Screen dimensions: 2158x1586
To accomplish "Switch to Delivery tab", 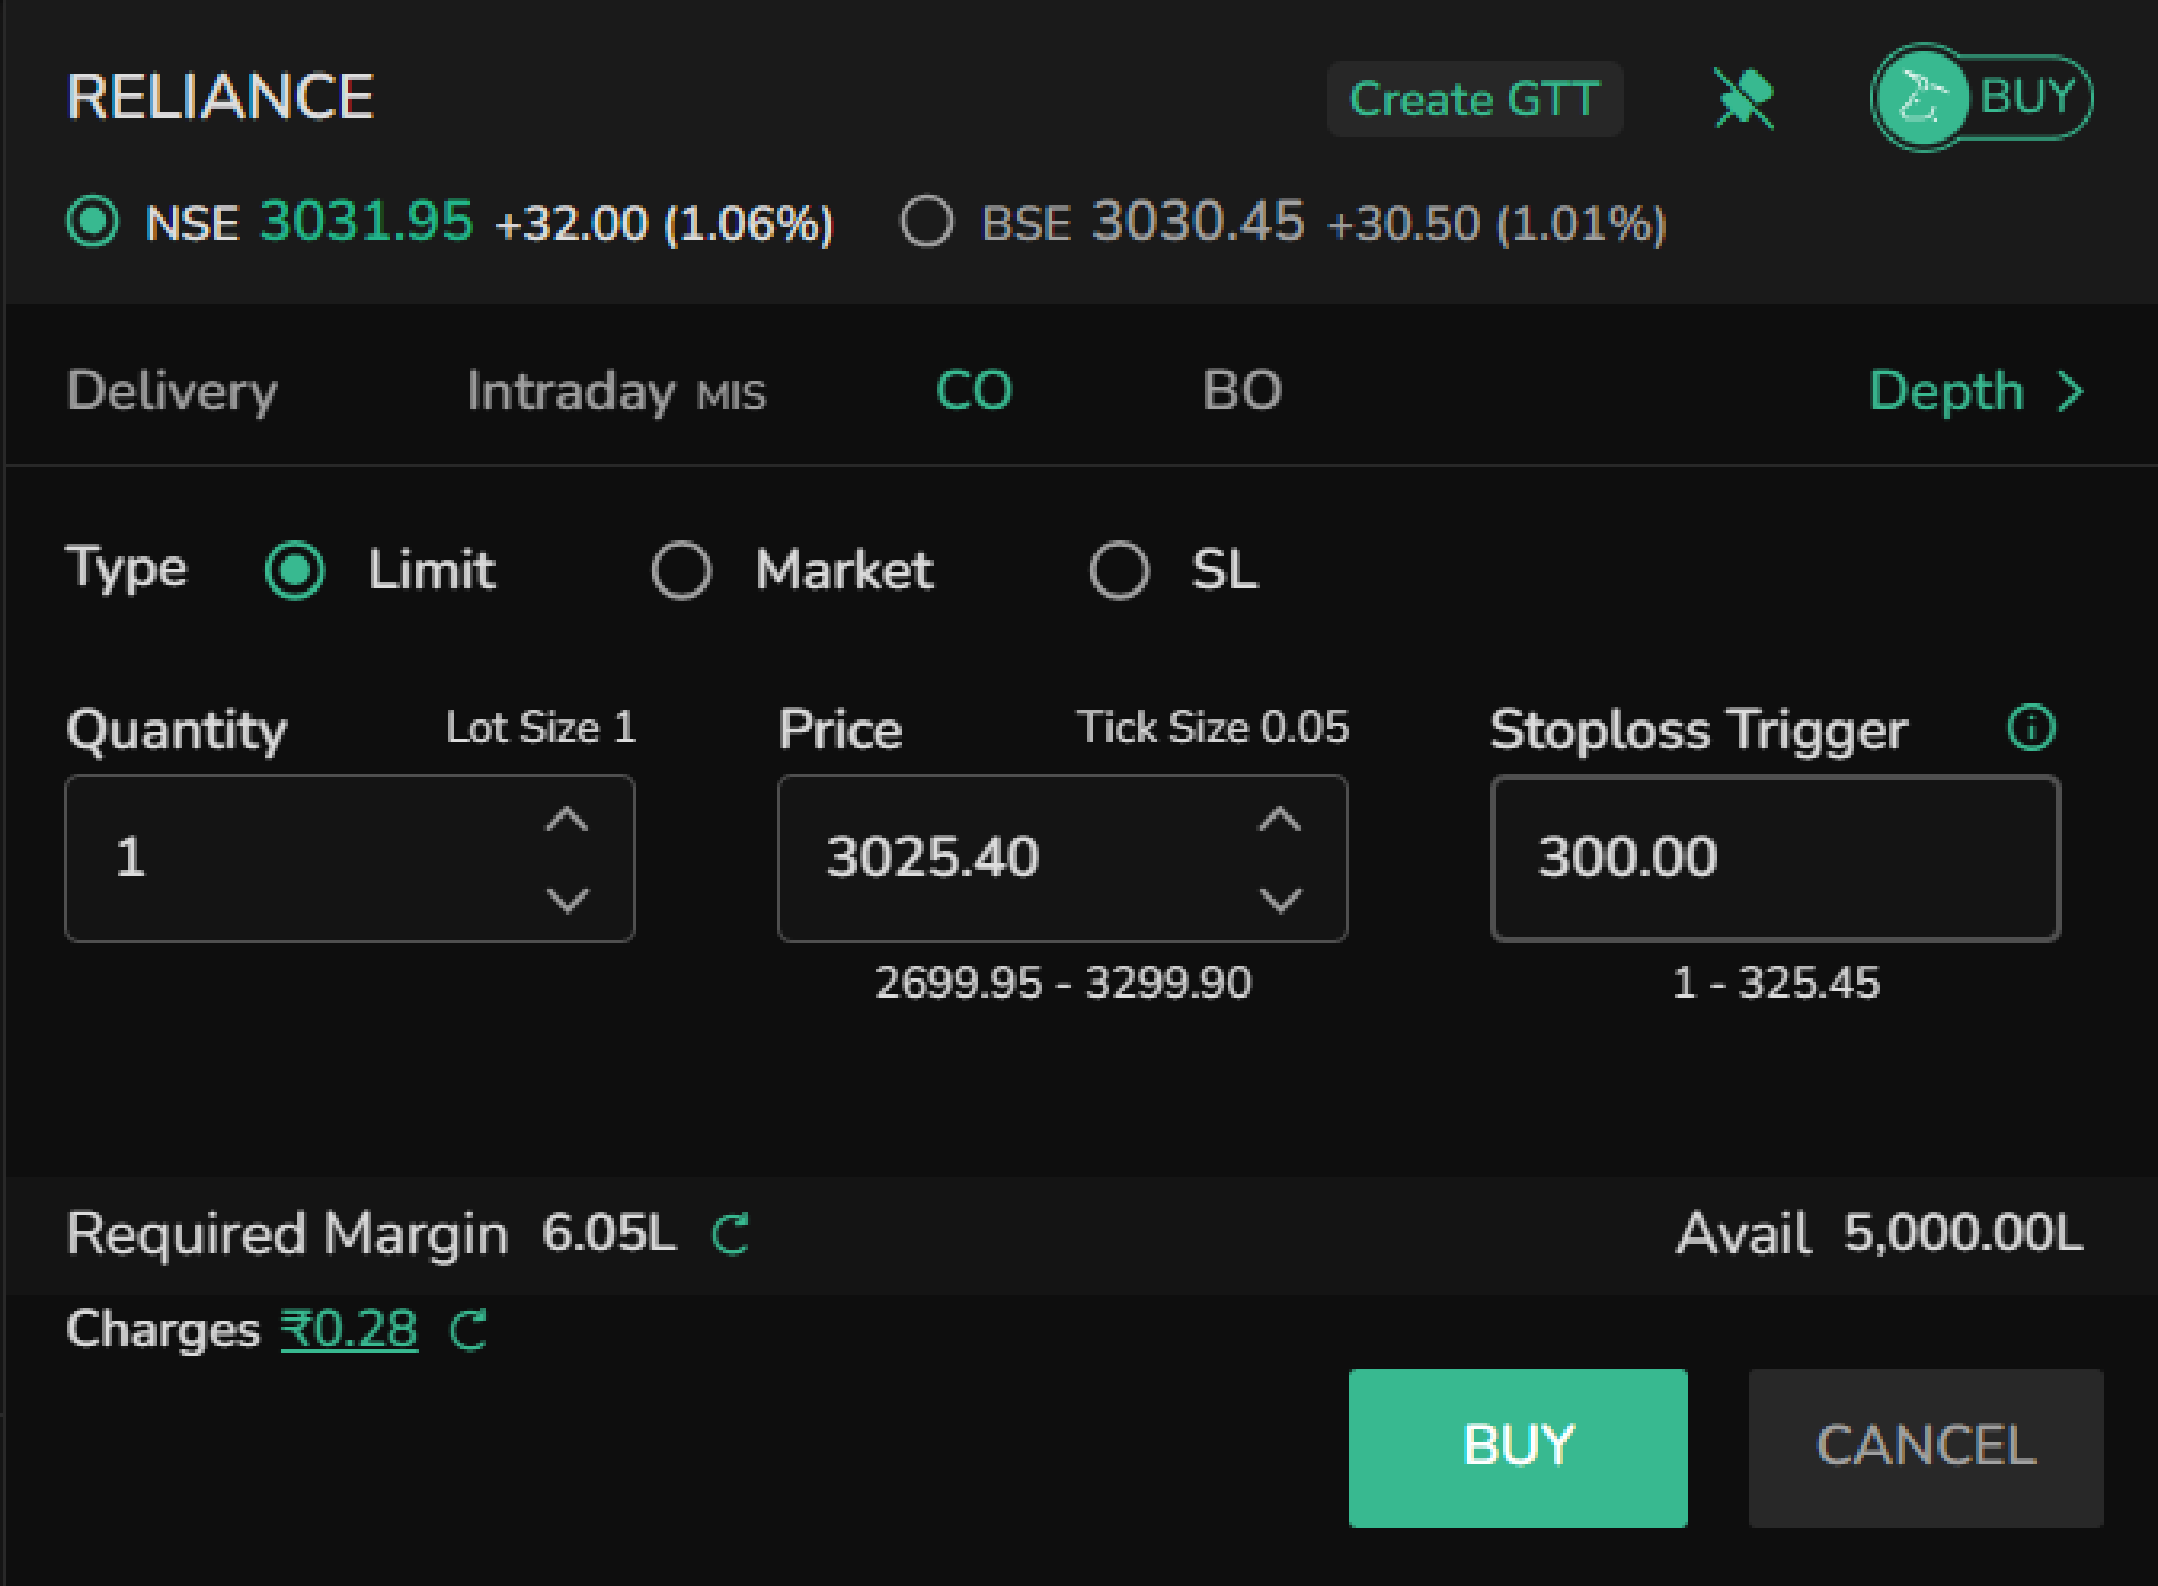I will click(172, 392).
